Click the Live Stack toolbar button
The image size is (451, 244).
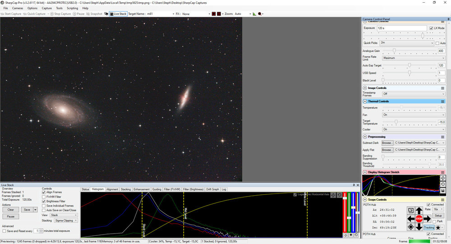pyautogui.click(x=118, y=14)
